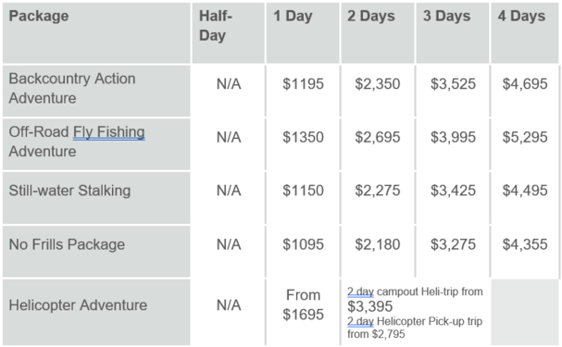The width and height of the screenshot is (562, 347).
Task: Click the From $1695 helicopter price
Action: pyautogui.click(x=303, y=304)
